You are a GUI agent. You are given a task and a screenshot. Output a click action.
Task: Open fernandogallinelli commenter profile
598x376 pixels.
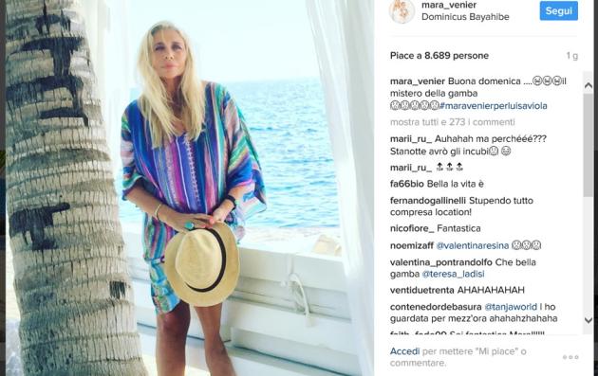click(428, 201)
